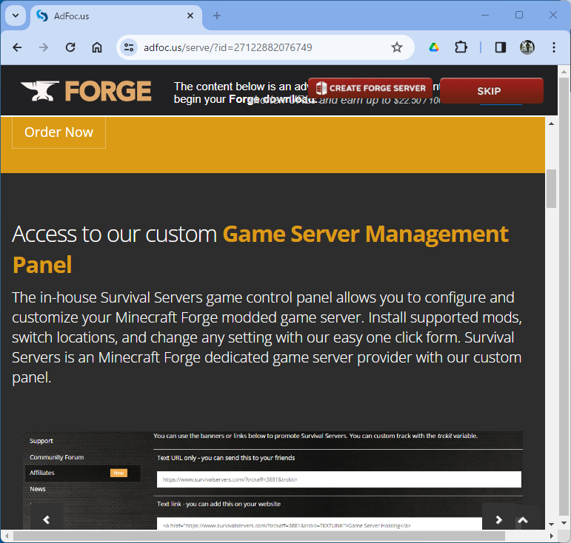This screenshot has width=571, height=543.
Task: Show the previous carousel slide
Action: [47, 519]
